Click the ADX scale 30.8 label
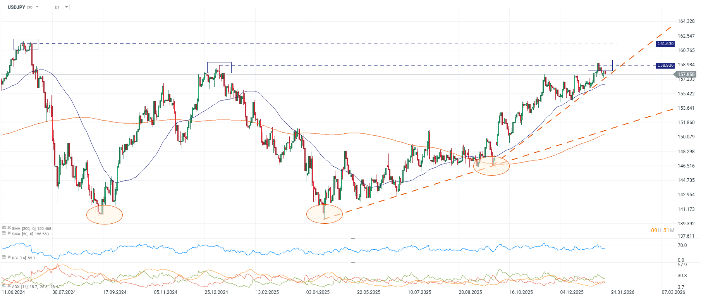Image resolution: width=701 pixels, height=302 pixels. [x=682, y=276]
